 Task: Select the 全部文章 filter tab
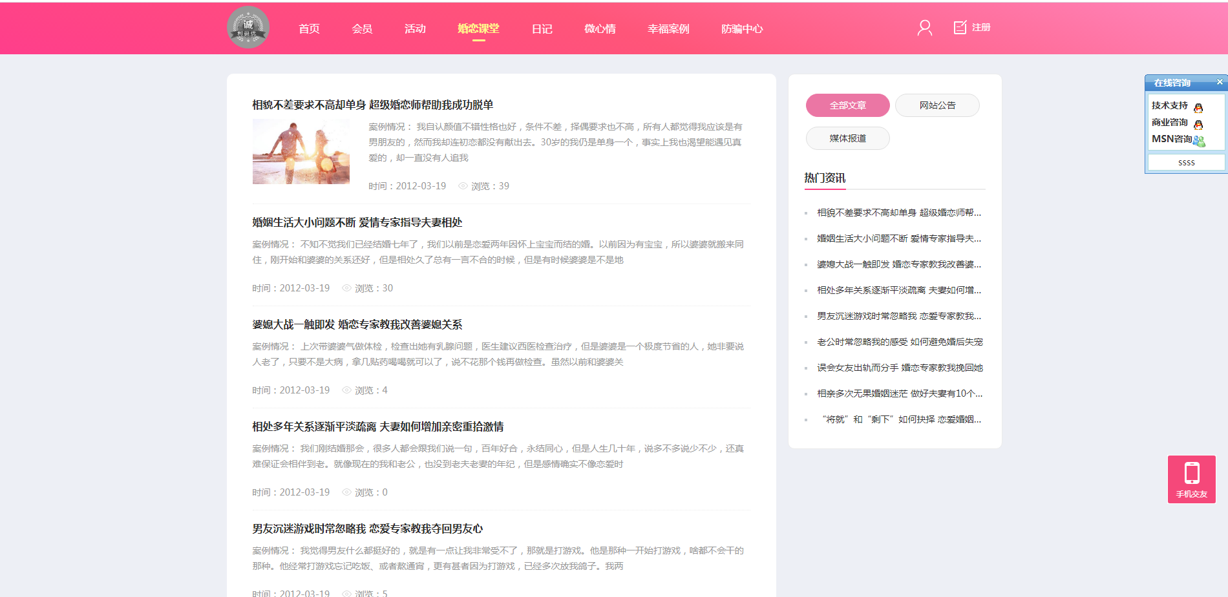point(847,105)
